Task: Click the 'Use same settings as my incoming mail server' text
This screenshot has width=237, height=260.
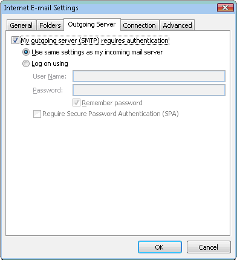Action: 97,53
